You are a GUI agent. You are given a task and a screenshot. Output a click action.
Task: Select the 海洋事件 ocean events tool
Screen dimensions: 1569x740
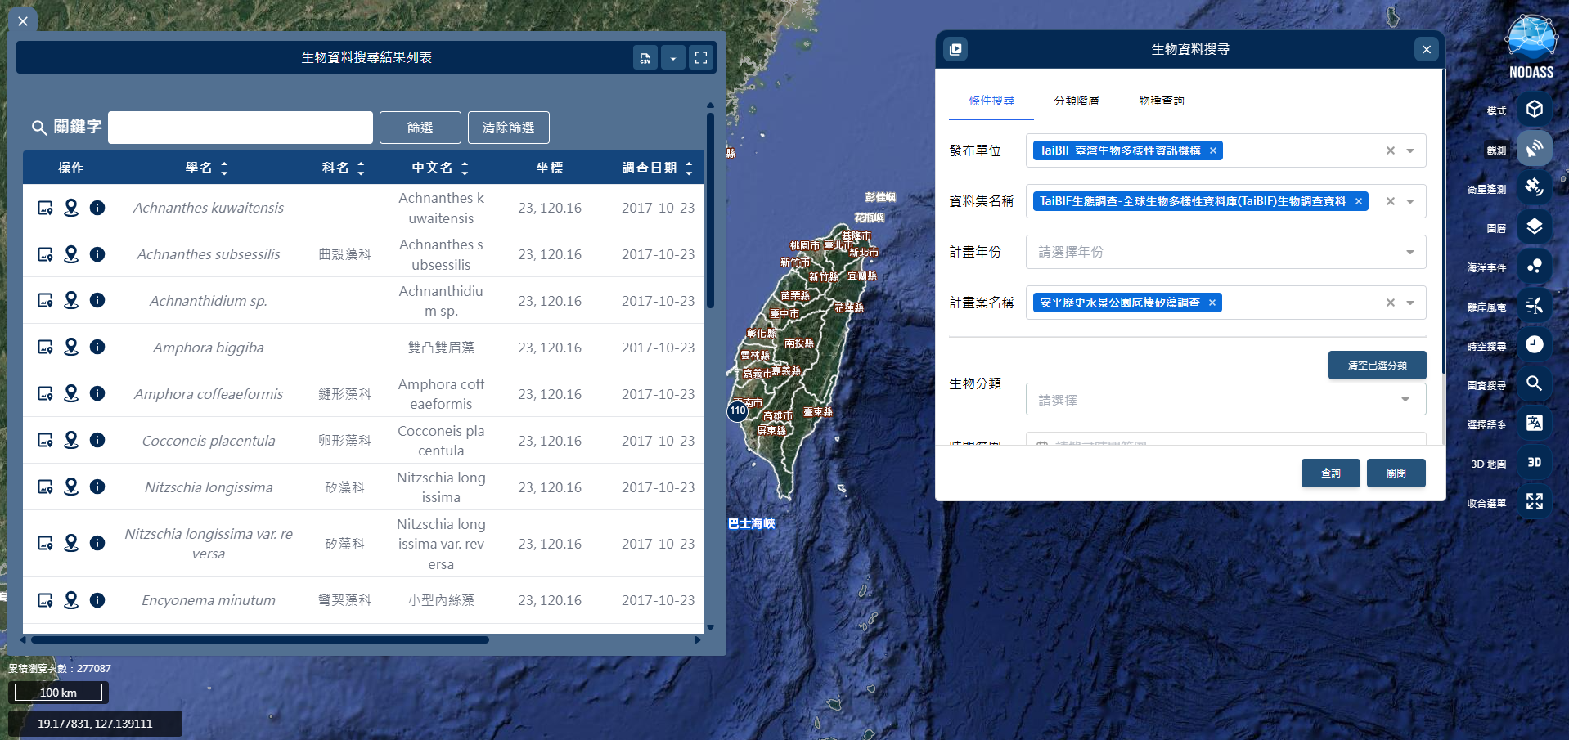click(x=1535, y=266)
